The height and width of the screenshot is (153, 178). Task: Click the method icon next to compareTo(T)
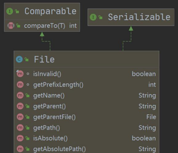coord(10,26)
